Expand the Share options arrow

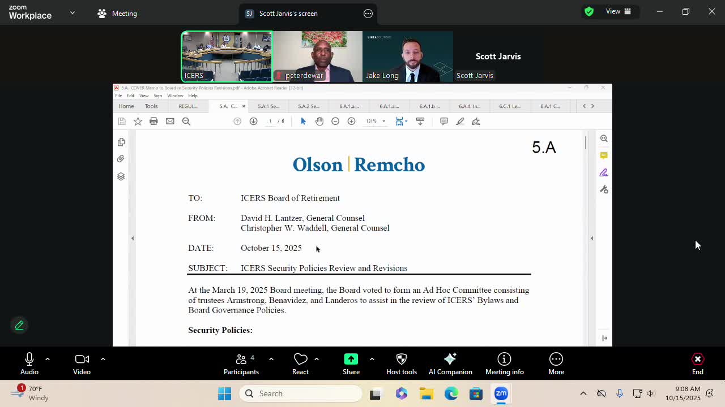tap(372, 359)
